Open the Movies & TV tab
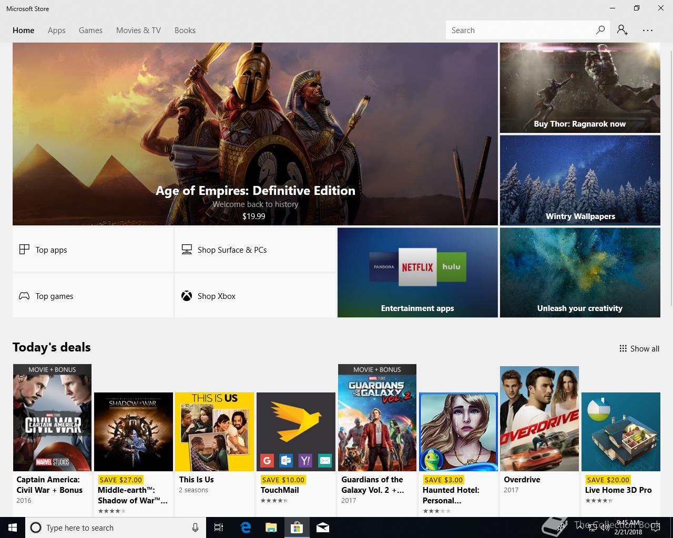This screenshot has width=673, height=538. (138, 30)
